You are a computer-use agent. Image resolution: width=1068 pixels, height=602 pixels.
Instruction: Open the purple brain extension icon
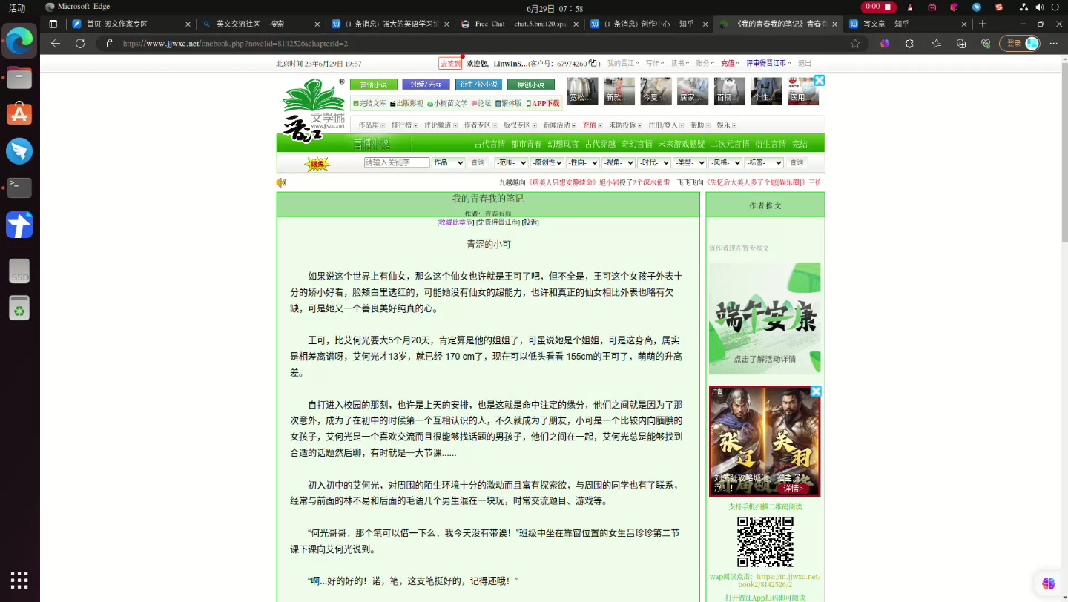(885, 43)
